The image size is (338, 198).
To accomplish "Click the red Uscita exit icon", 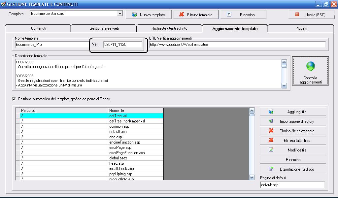I will 297,14.
